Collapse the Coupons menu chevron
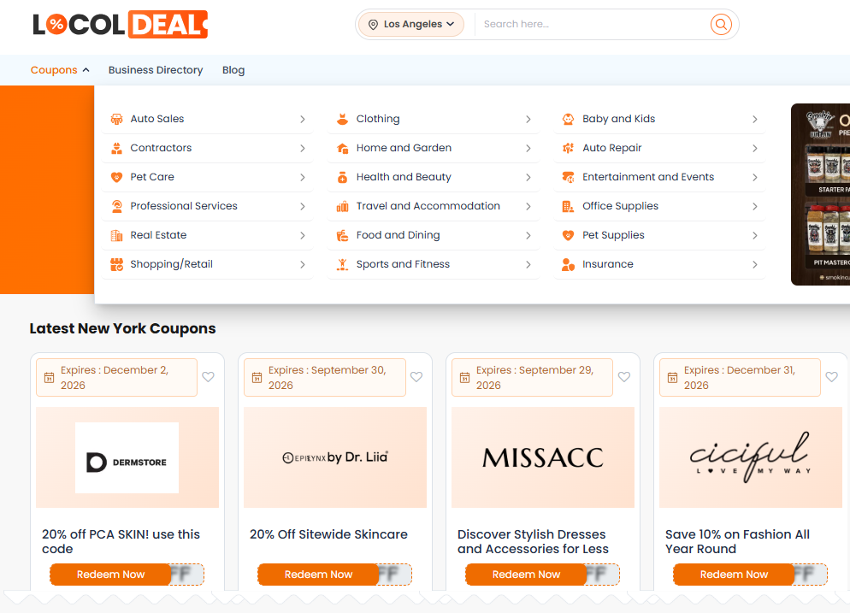This screenshot has width=850, height=613. (86, 70)
